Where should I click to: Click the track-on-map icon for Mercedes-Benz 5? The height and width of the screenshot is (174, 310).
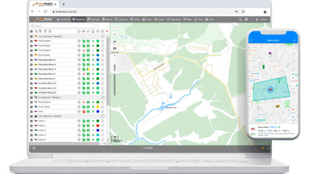[x=79, y=60]
